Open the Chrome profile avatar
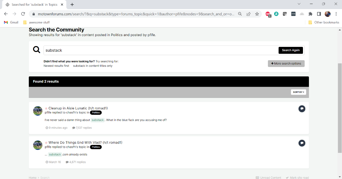This screenshot has height=179, width=342. click(327, 14)
